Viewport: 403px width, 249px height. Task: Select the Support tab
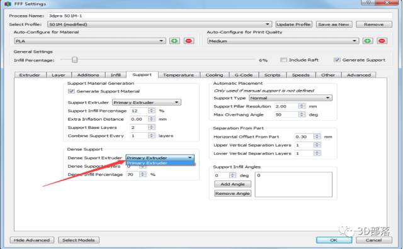(x=142, y=75)
